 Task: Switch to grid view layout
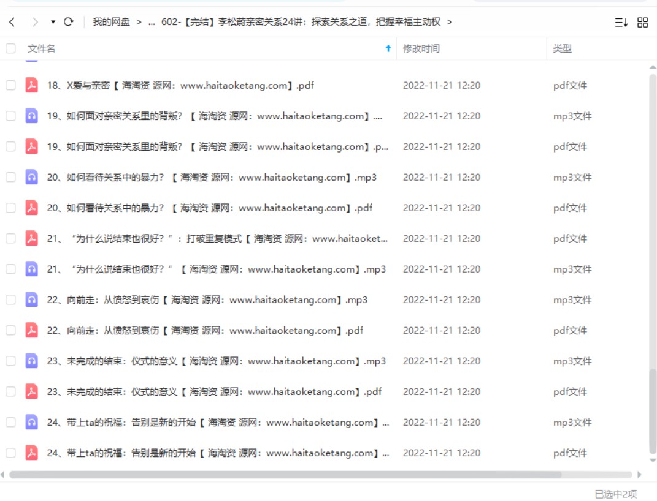(x=642, y=22)
